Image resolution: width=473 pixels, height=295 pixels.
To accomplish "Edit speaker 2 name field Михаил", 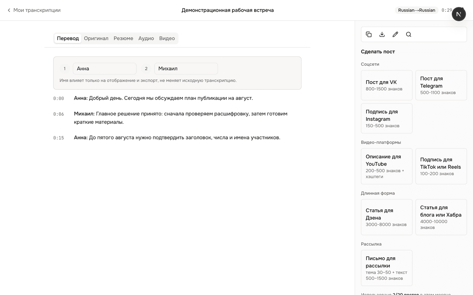I will pyautogui.click(x=186, y=69).
